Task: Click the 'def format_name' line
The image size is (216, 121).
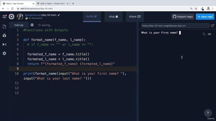Action: tap(54, 40)
